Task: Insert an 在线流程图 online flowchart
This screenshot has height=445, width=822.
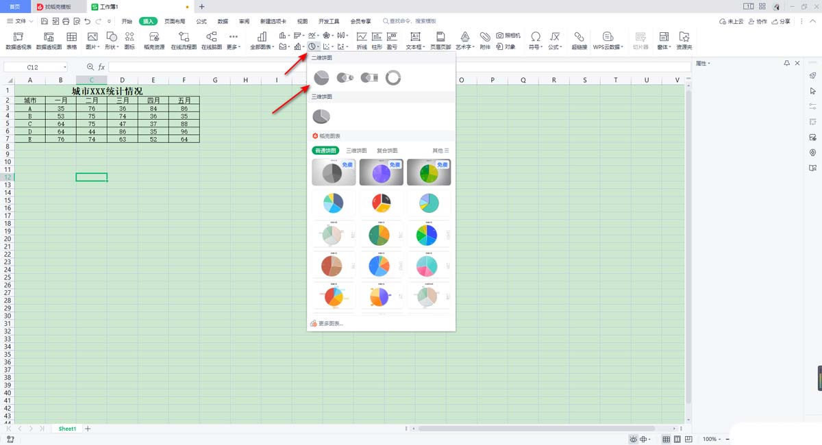Action: click(184, 41)
